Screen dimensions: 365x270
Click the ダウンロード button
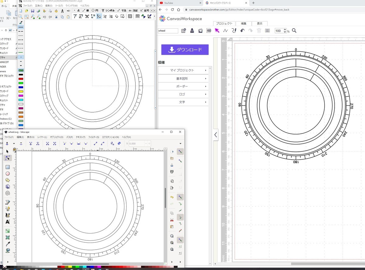[x=185, y=50]
